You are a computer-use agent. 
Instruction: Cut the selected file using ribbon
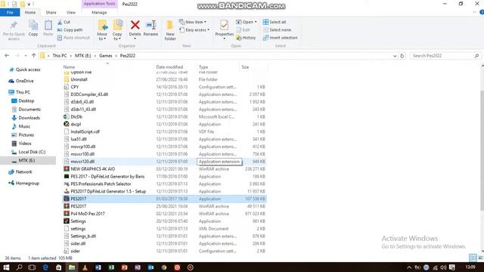pyautogui.click(x=64, y=22)
